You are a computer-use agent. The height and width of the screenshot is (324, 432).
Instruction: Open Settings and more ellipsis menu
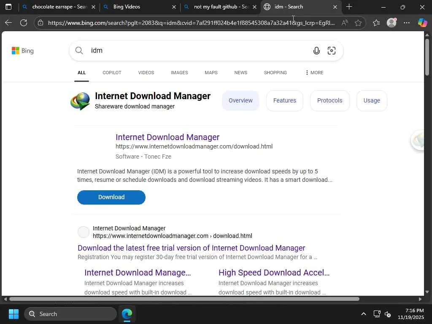click(407, 23)
